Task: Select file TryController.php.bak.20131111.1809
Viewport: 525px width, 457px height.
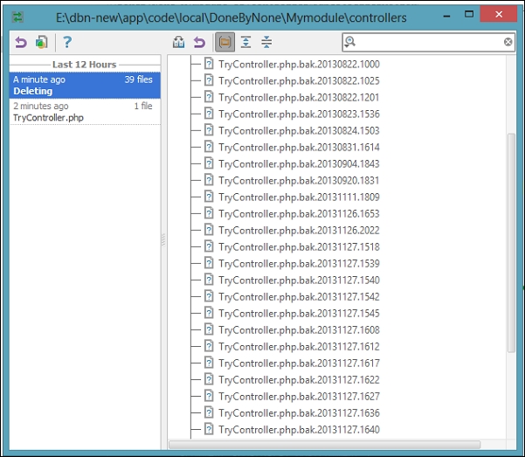Action: pos(299,197)
